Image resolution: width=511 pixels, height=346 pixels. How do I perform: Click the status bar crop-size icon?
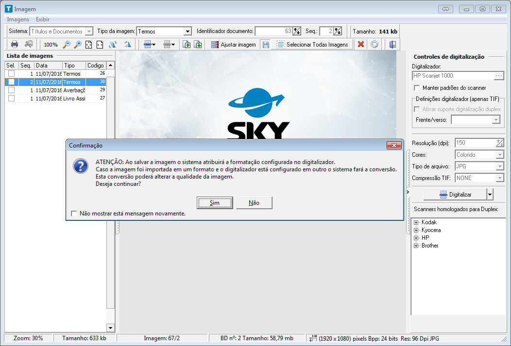312,338
